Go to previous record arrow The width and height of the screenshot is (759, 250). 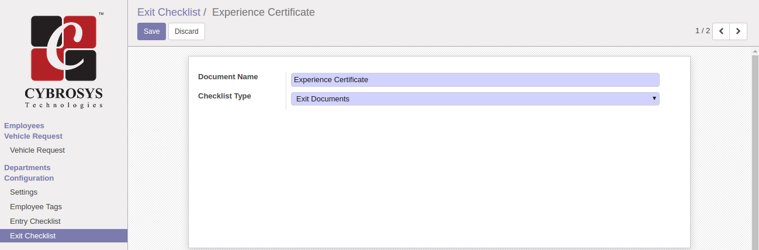(x=721, y=31)
